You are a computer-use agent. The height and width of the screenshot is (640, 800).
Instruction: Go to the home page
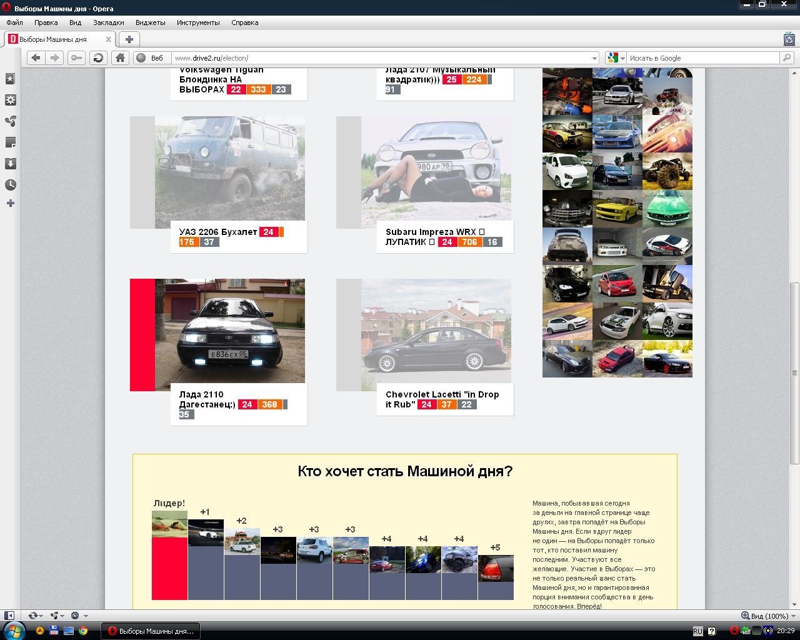[120, 57]
